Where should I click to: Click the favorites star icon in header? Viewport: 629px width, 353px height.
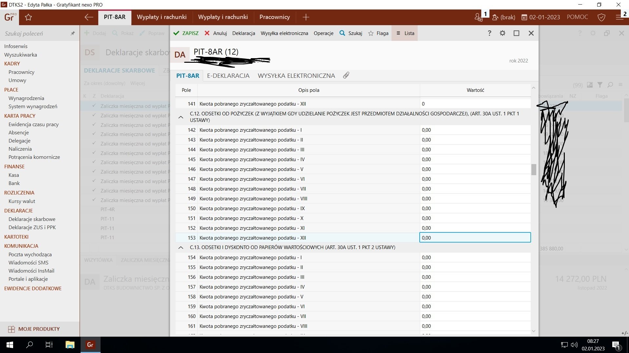coord(29,17)
